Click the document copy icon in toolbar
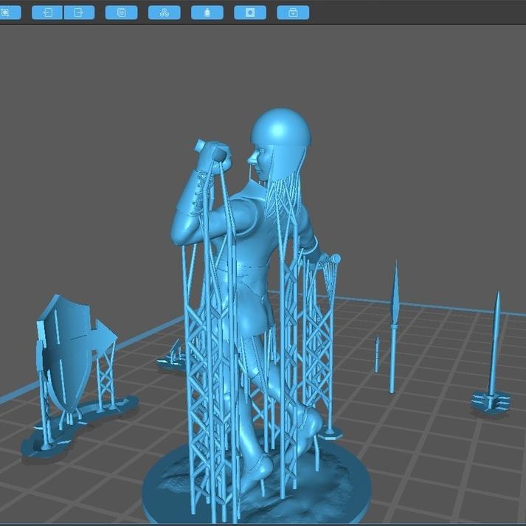Viewport: 526px width, 526px height. (x=121, y=13)
